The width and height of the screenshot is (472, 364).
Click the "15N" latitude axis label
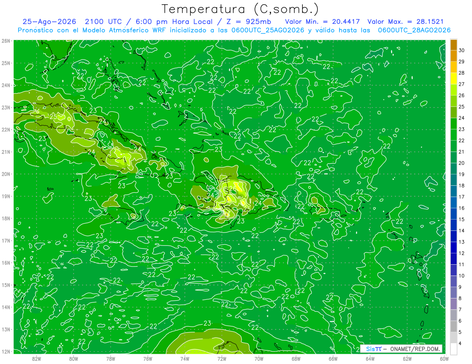[x=7, y=285]
